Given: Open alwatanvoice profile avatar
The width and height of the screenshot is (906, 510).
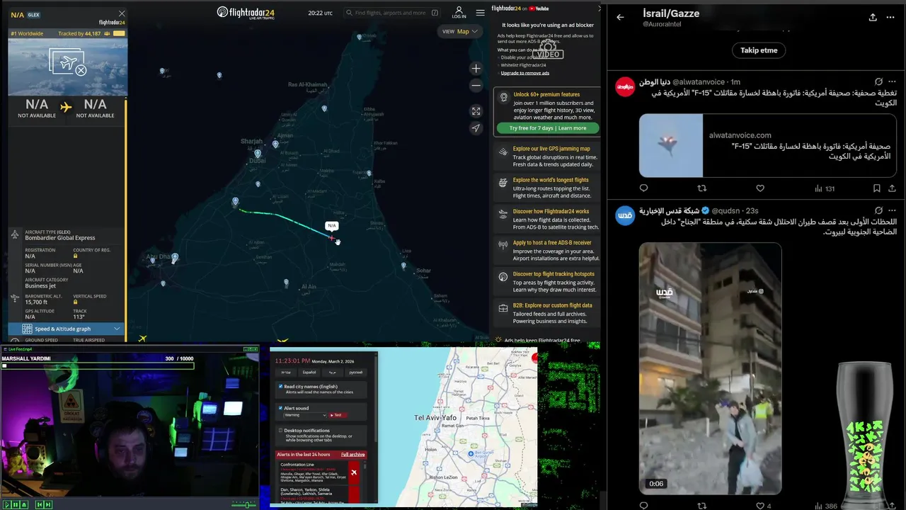Looking at the screenshot, I should 625,86.
